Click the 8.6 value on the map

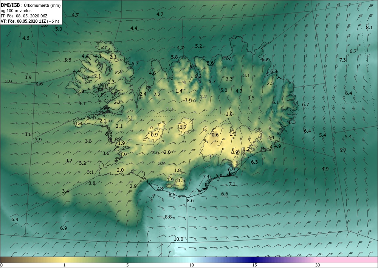(190, 200)
